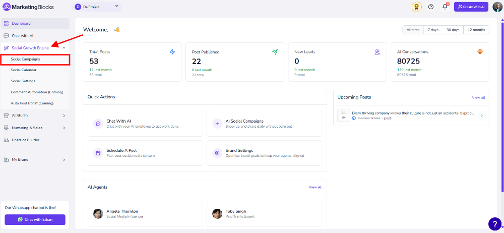Click the Chat with AI sidebar icon
The width and height of the screenshot is (504, 233).
point(6,36)
